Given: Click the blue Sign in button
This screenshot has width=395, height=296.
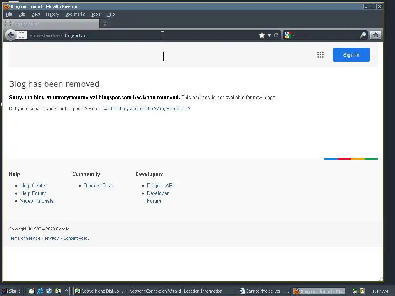Looking at the screenshot, I should click(351, 55).
